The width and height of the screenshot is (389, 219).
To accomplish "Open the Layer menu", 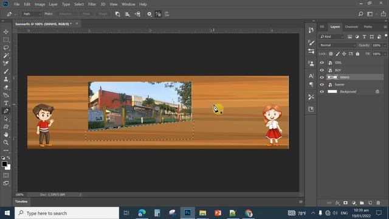I will pyautogui.click(x=53, y=4).
